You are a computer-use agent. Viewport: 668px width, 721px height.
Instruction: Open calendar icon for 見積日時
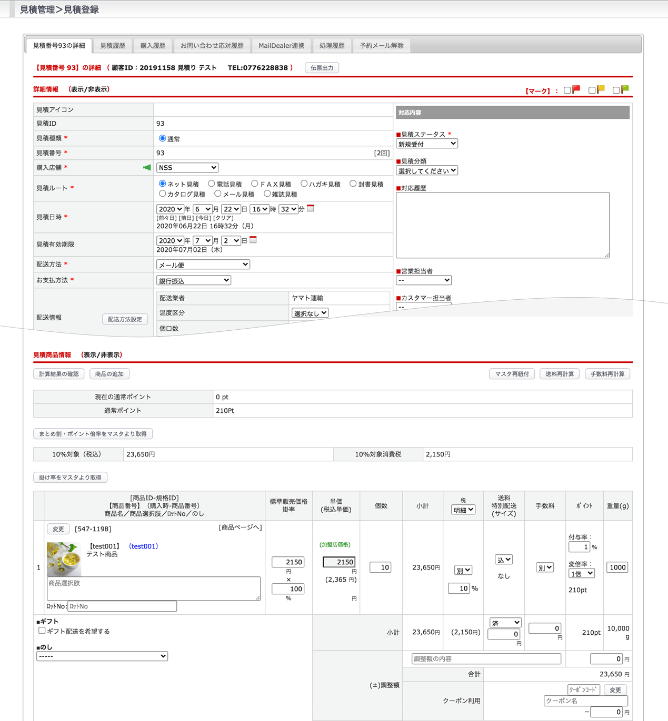311,208
